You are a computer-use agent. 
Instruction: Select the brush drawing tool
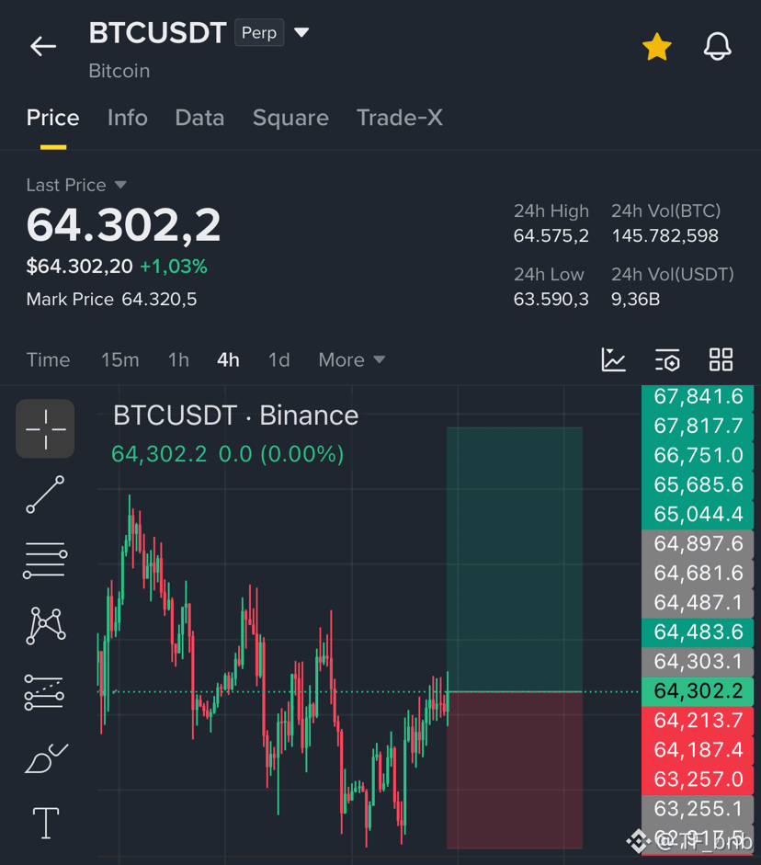click(46, 758)
